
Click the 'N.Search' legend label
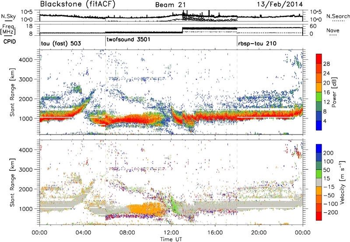[x=338, y=16]
